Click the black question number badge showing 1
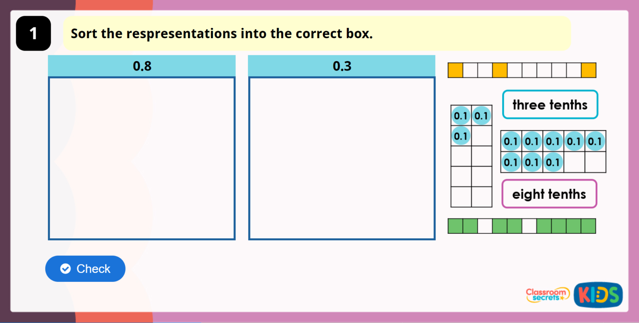The image size is (639, 323). [33, 33]
